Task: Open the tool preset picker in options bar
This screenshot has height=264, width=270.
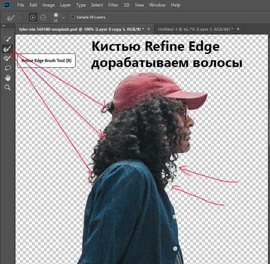Action: 10,18
